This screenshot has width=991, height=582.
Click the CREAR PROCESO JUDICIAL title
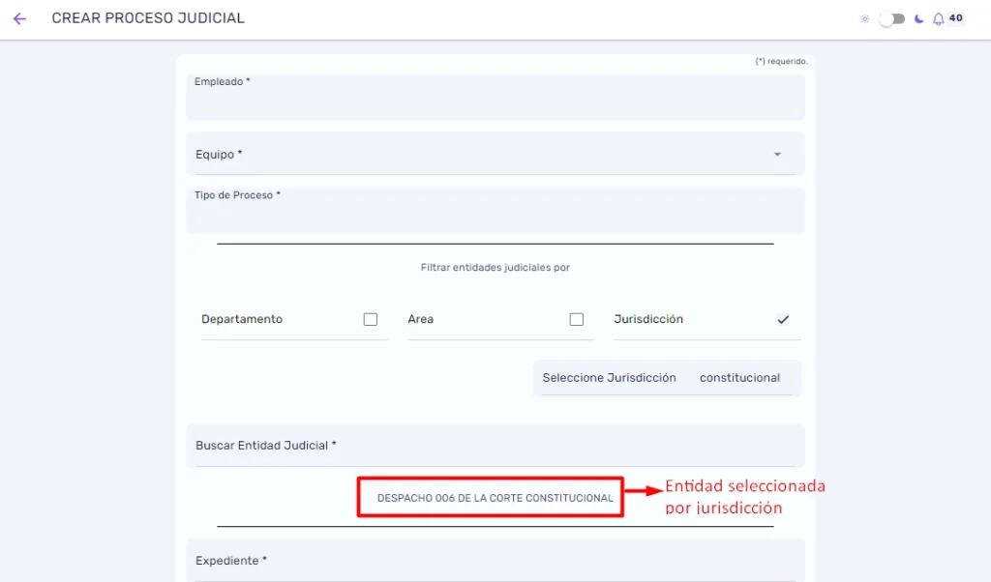pyautogui.click(x=148, y=18)
